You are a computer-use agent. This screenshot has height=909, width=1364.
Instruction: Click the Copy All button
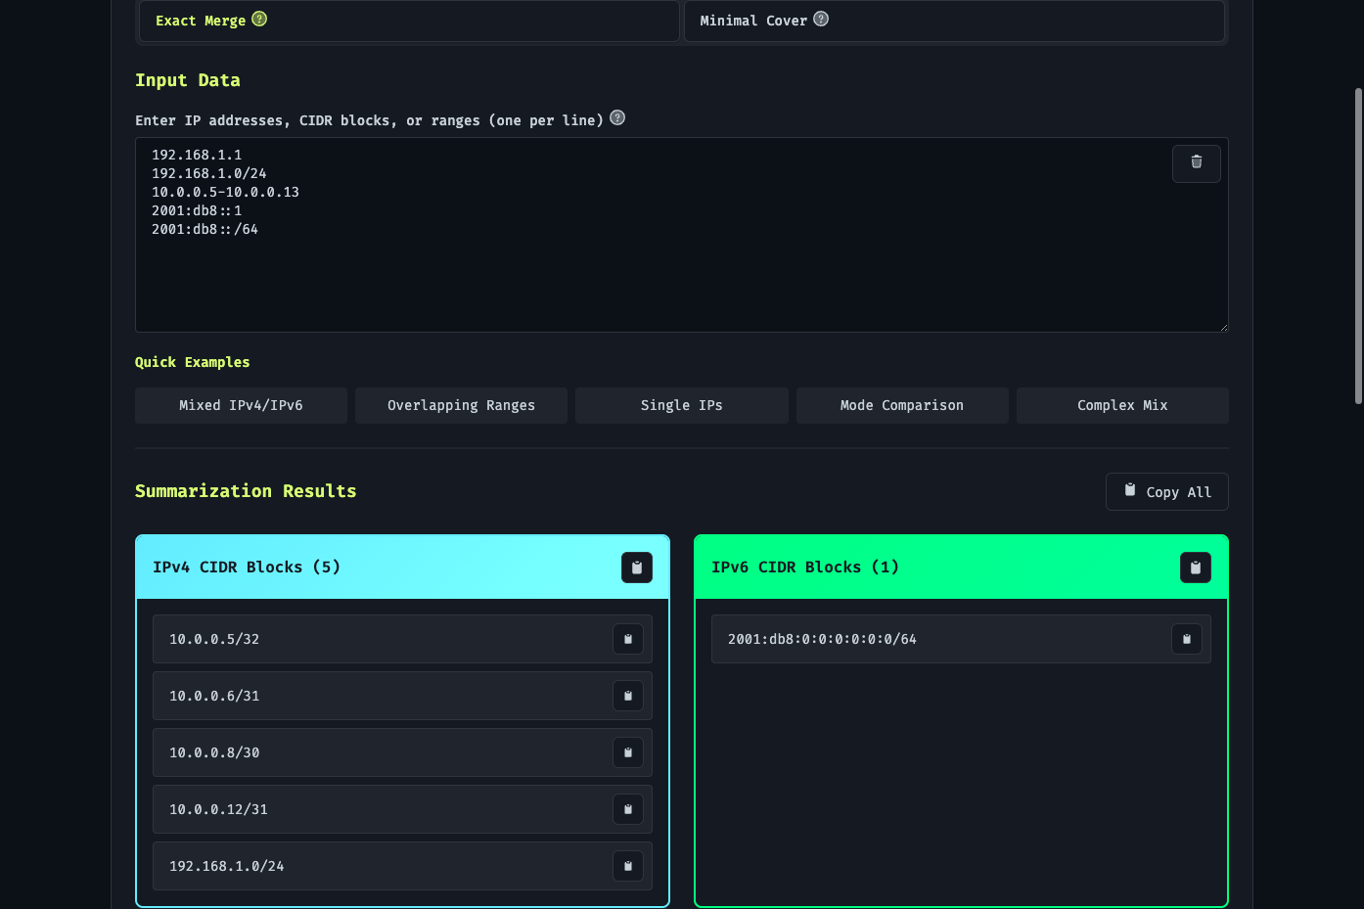coord(1167,492)
